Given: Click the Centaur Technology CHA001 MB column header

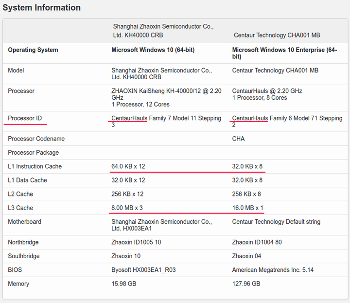Looking at the screenshot, I should 277,35.
